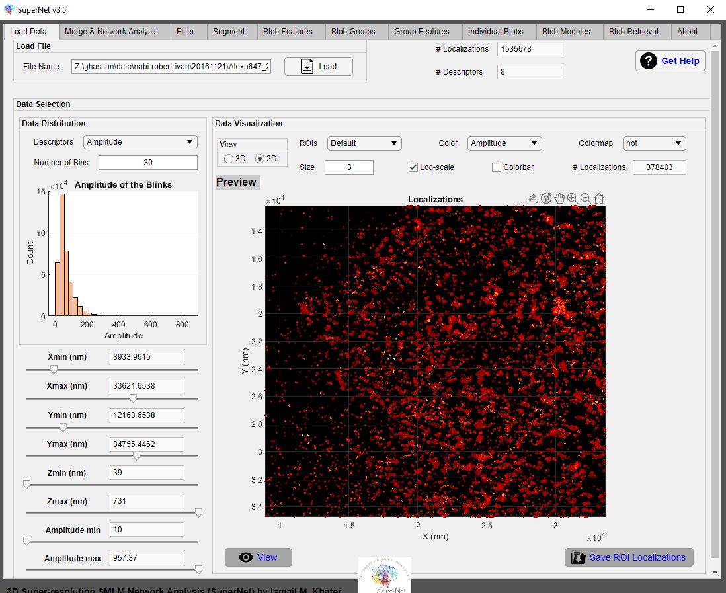Screen dimensions: 726x593
Task: Click the vertical scrollbar down arrow
Action: [x=715, y=573]
